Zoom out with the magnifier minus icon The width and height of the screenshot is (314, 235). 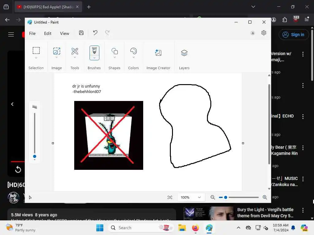click(213, 197)
